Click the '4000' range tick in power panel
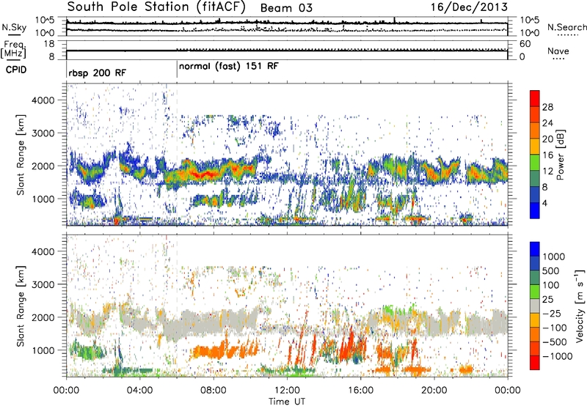 coord(43,100)
